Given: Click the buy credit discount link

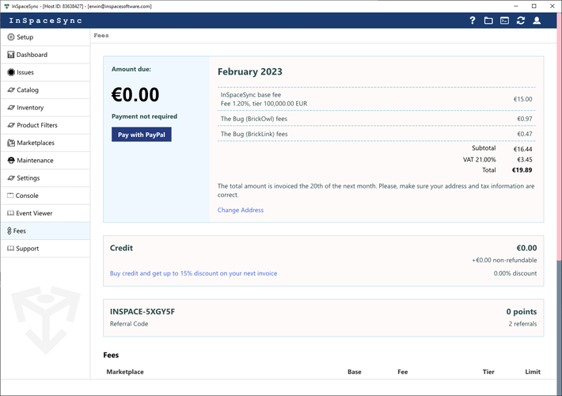Looking at the screenshot, I should tap(193, 273).
